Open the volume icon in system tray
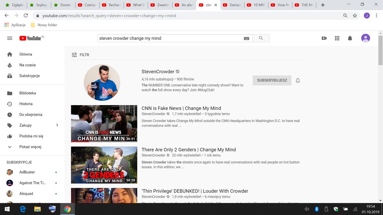Screen dimensions: 383x215 (307, 209)
